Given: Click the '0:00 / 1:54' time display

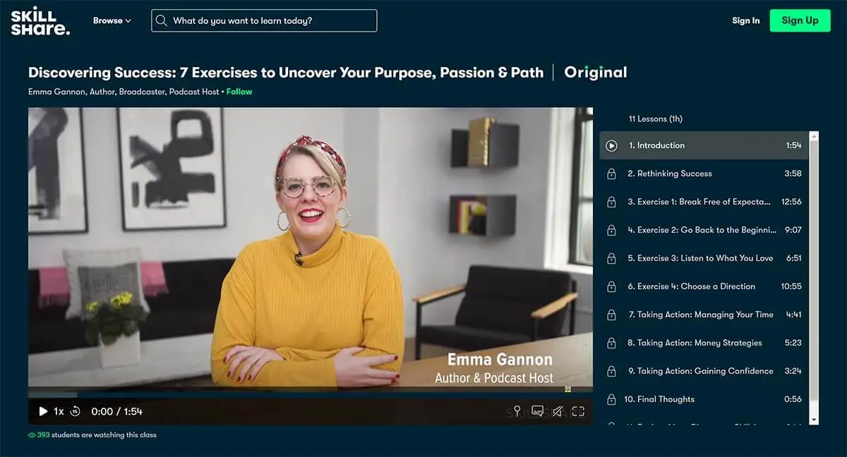Looking at the screenshot, I should click(x=116, y=411).
